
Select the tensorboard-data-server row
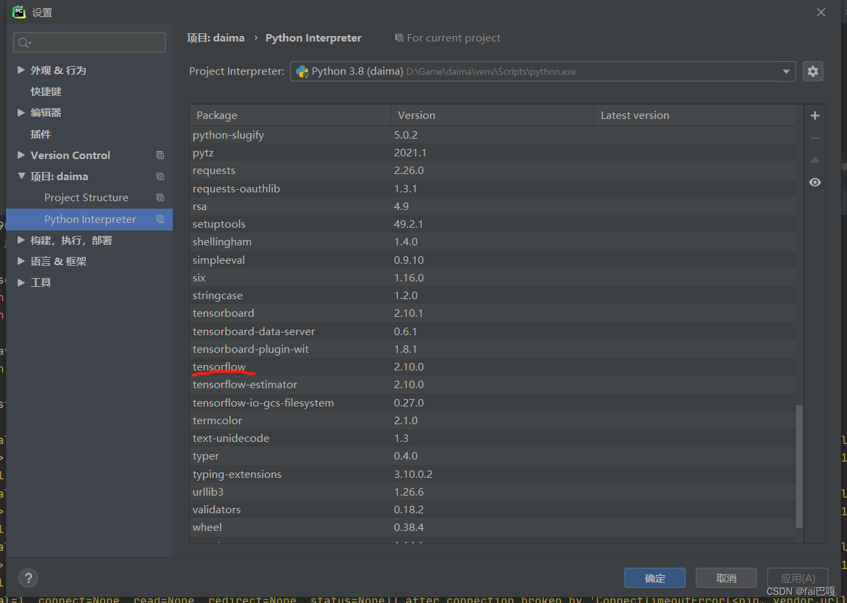[x=493, y=331]
